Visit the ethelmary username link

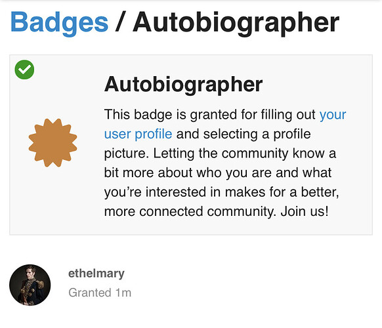click(96, 274)
